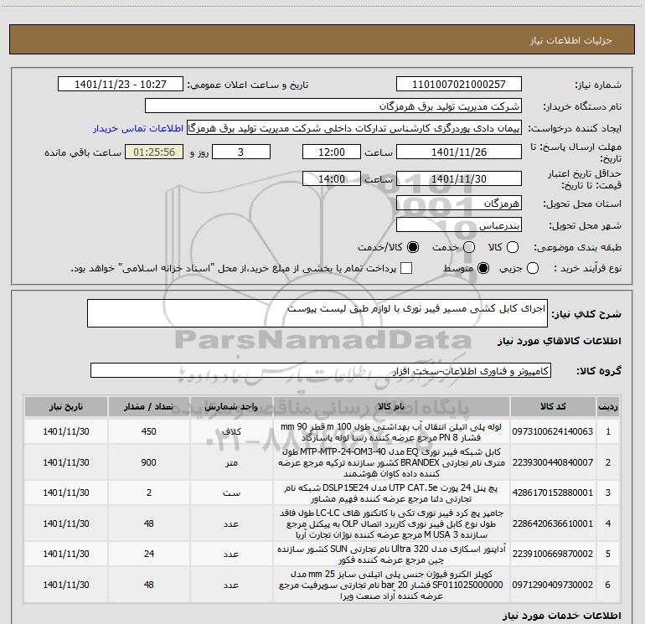Click the BRANDEX fiber cable item name

point(391,462)
